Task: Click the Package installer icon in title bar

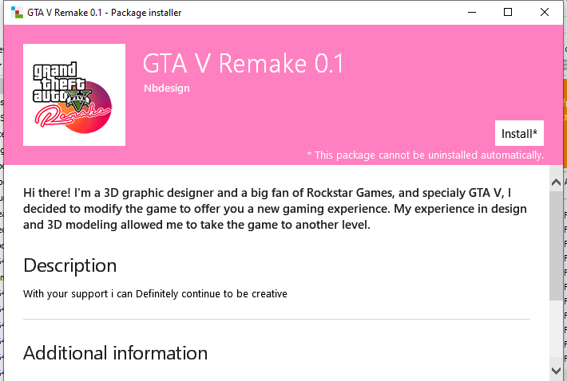Action: point(15,12)
